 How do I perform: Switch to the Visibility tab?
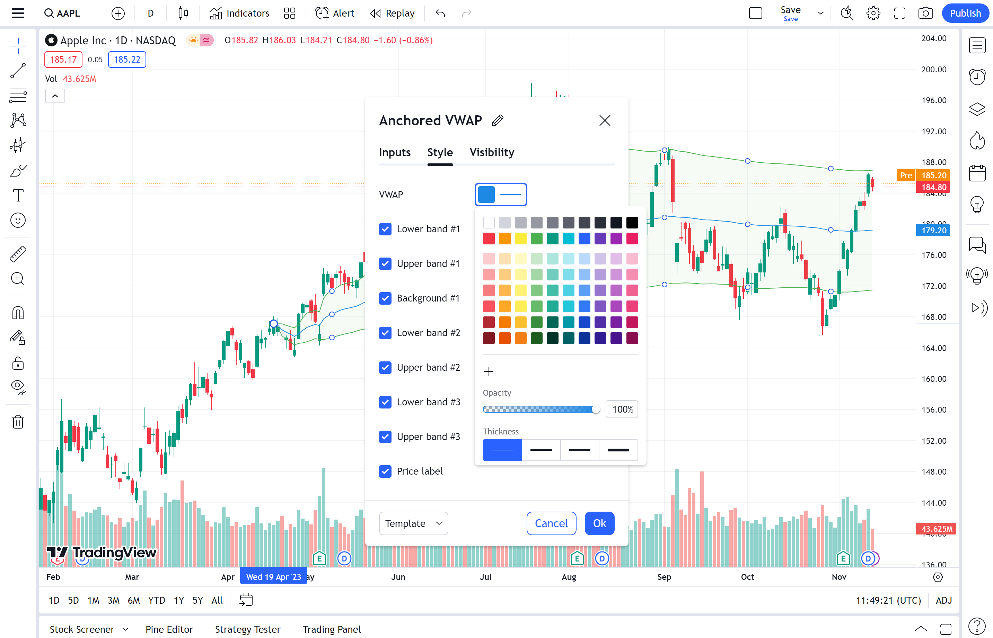pyautogui.click(x=492, y=152)
